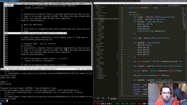Open the Help menu in Sublime Text
The width and height of the screenshot is (187, 105).
[133, 3]
